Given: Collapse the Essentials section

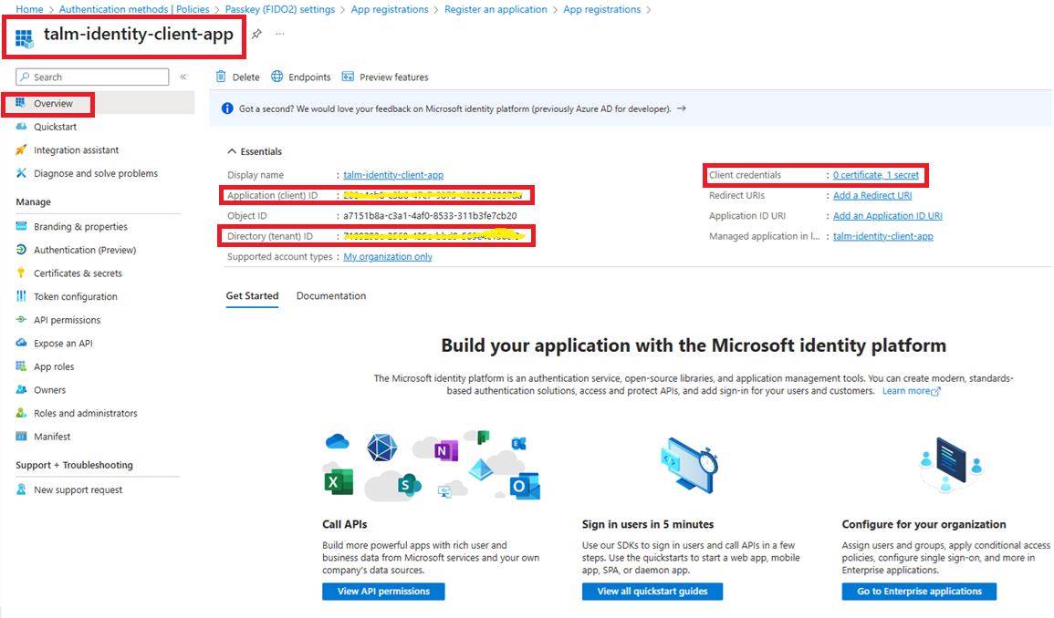Looking at the screenshot, I should click(x=232, y=151).
